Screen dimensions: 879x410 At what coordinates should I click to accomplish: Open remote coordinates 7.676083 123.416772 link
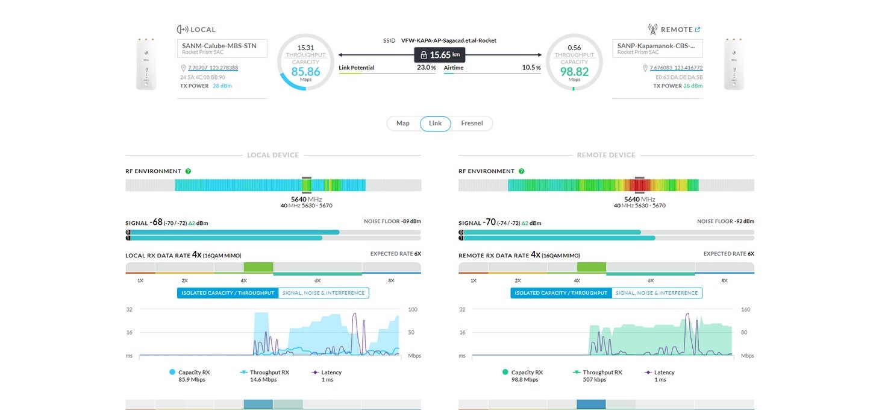click(676, 68)
